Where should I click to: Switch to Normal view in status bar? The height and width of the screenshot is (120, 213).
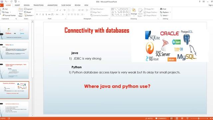[172, 119]
